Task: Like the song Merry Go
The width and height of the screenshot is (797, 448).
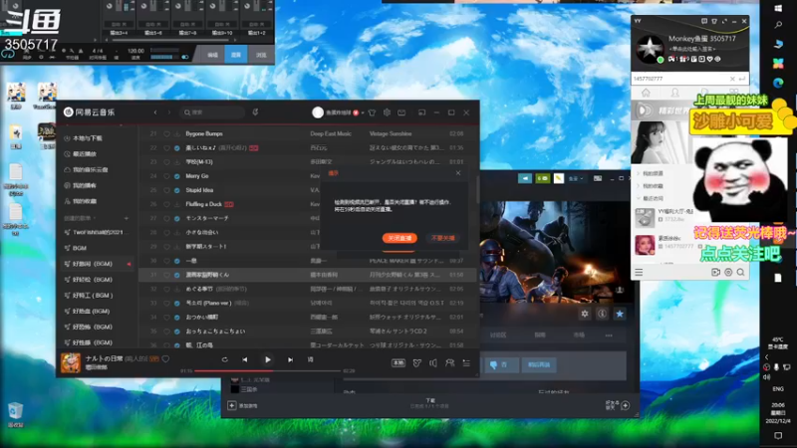Action: point(166,176)
